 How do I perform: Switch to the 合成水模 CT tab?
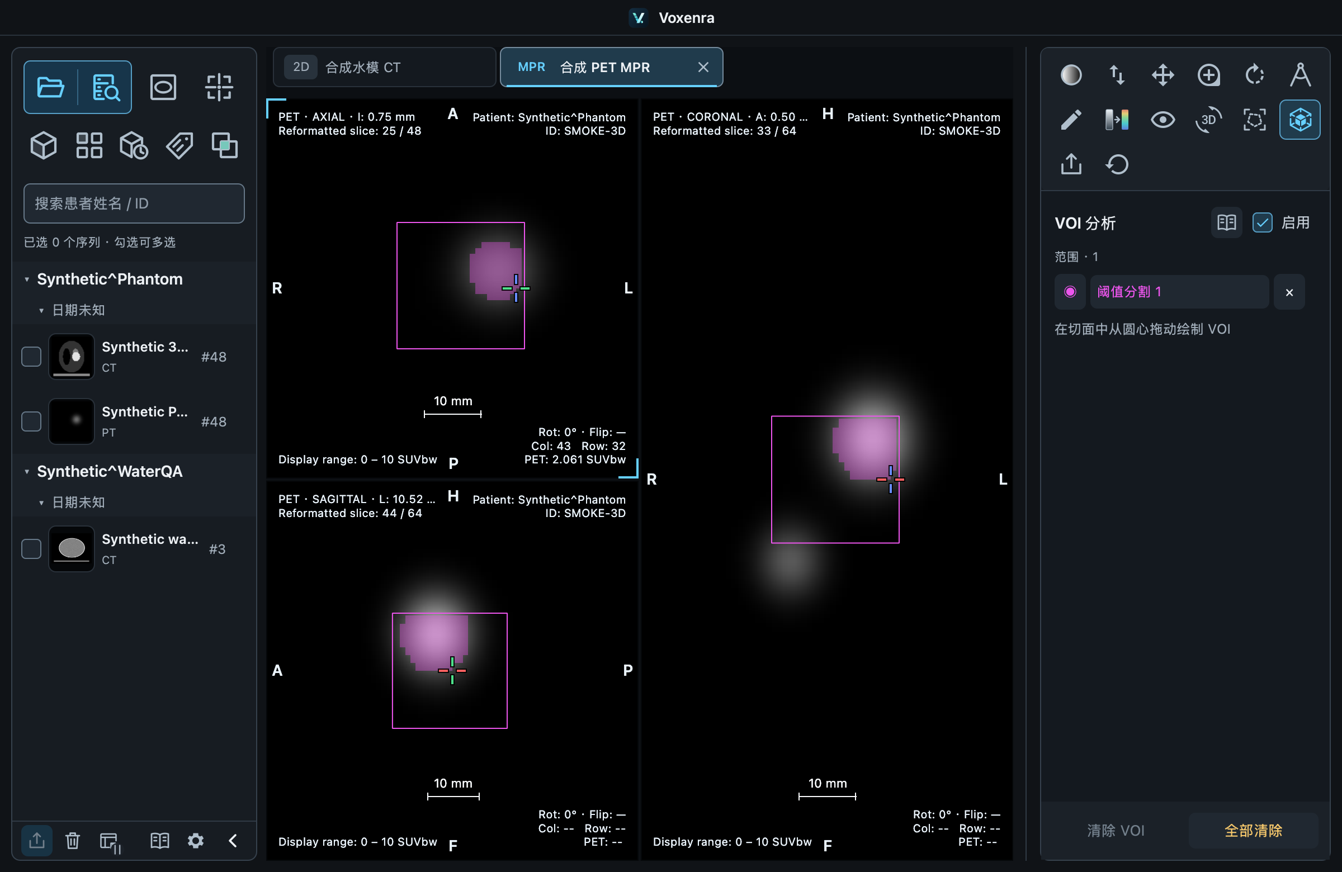[384, 68]
